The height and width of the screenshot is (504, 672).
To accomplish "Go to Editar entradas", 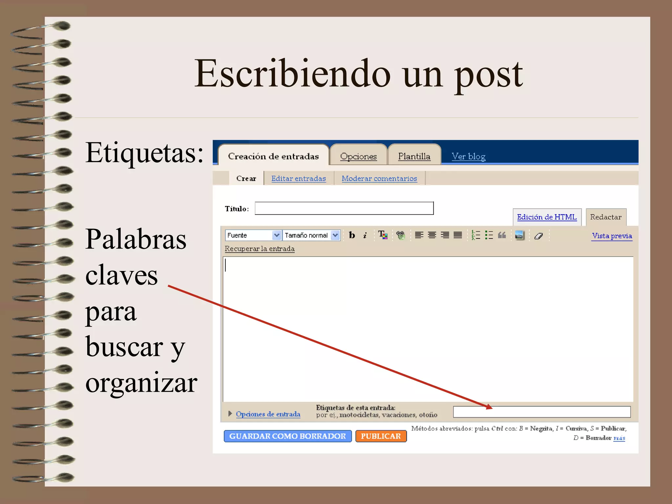I will [x=299, y=178].
